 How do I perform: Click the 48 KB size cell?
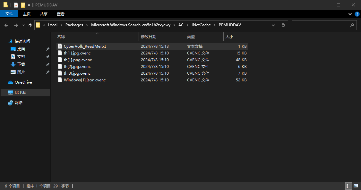[241, 60]
